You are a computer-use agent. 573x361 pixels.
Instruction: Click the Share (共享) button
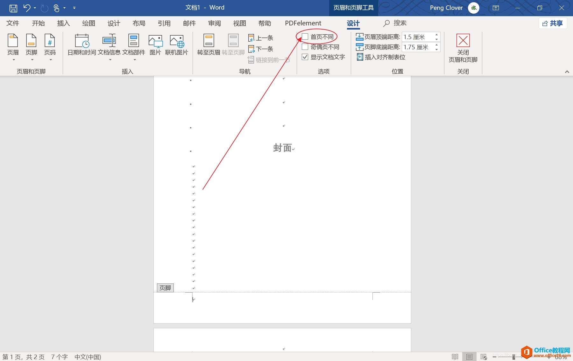pos(553,23)
